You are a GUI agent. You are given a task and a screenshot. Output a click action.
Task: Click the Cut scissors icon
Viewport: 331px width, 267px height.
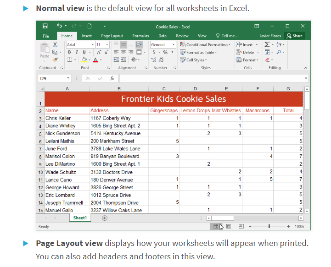click(x=55, y=44)
